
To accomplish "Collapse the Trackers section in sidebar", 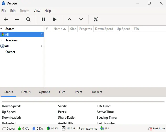I will (2, 40).
